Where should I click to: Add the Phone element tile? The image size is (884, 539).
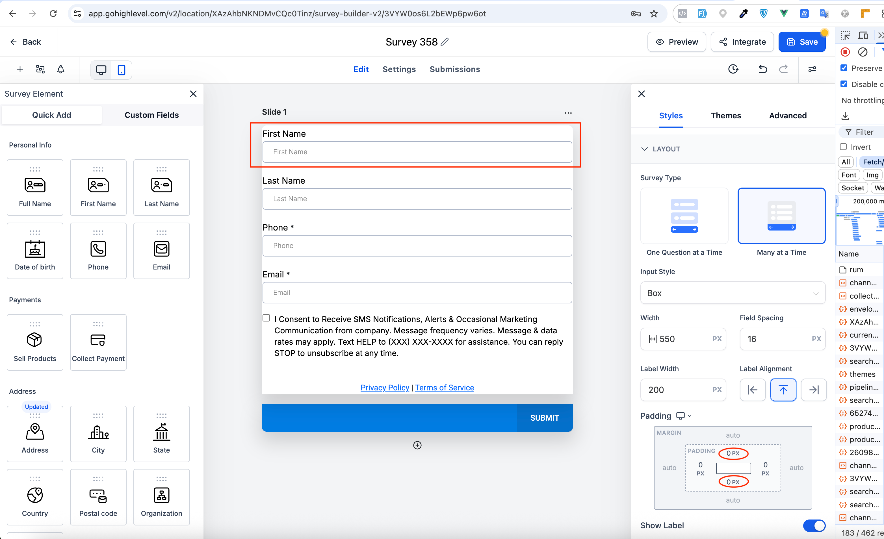coord(98,251)
